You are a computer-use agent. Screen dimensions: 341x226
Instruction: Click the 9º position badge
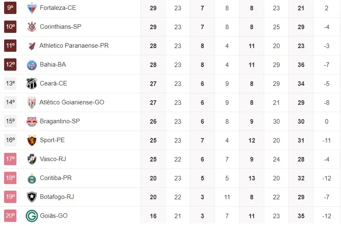tap(10, 7)
